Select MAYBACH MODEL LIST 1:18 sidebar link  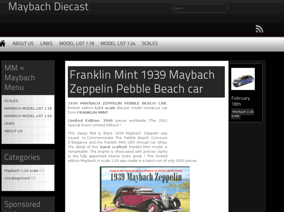click(x=28, y=109)
